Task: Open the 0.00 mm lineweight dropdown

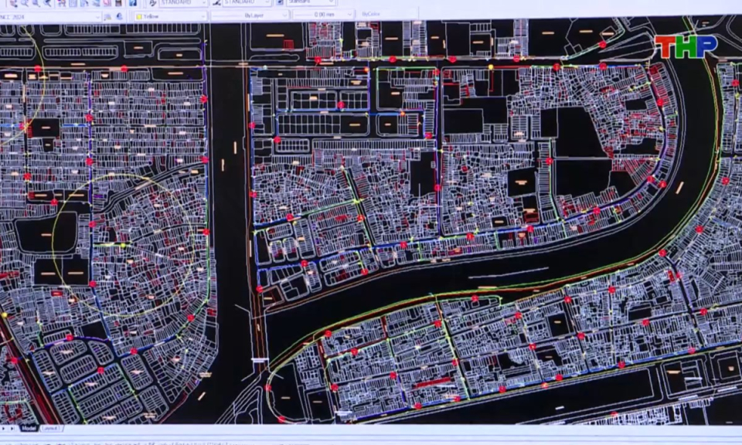Action: click(350, 15)
